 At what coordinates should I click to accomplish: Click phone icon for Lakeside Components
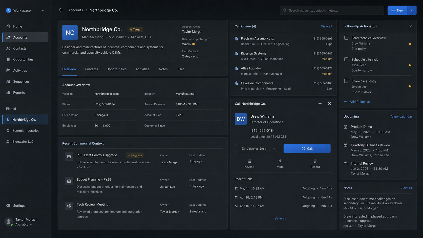[237, 83]
